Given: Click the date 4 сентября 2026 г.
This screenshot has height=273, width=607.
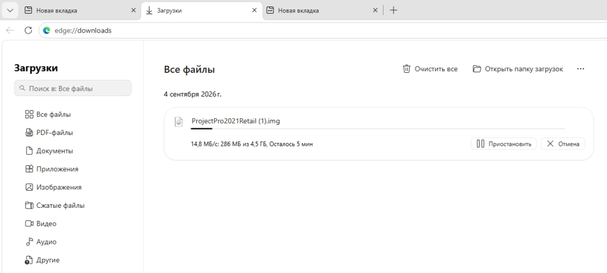Looking at the screenshot, I should 193,94.
